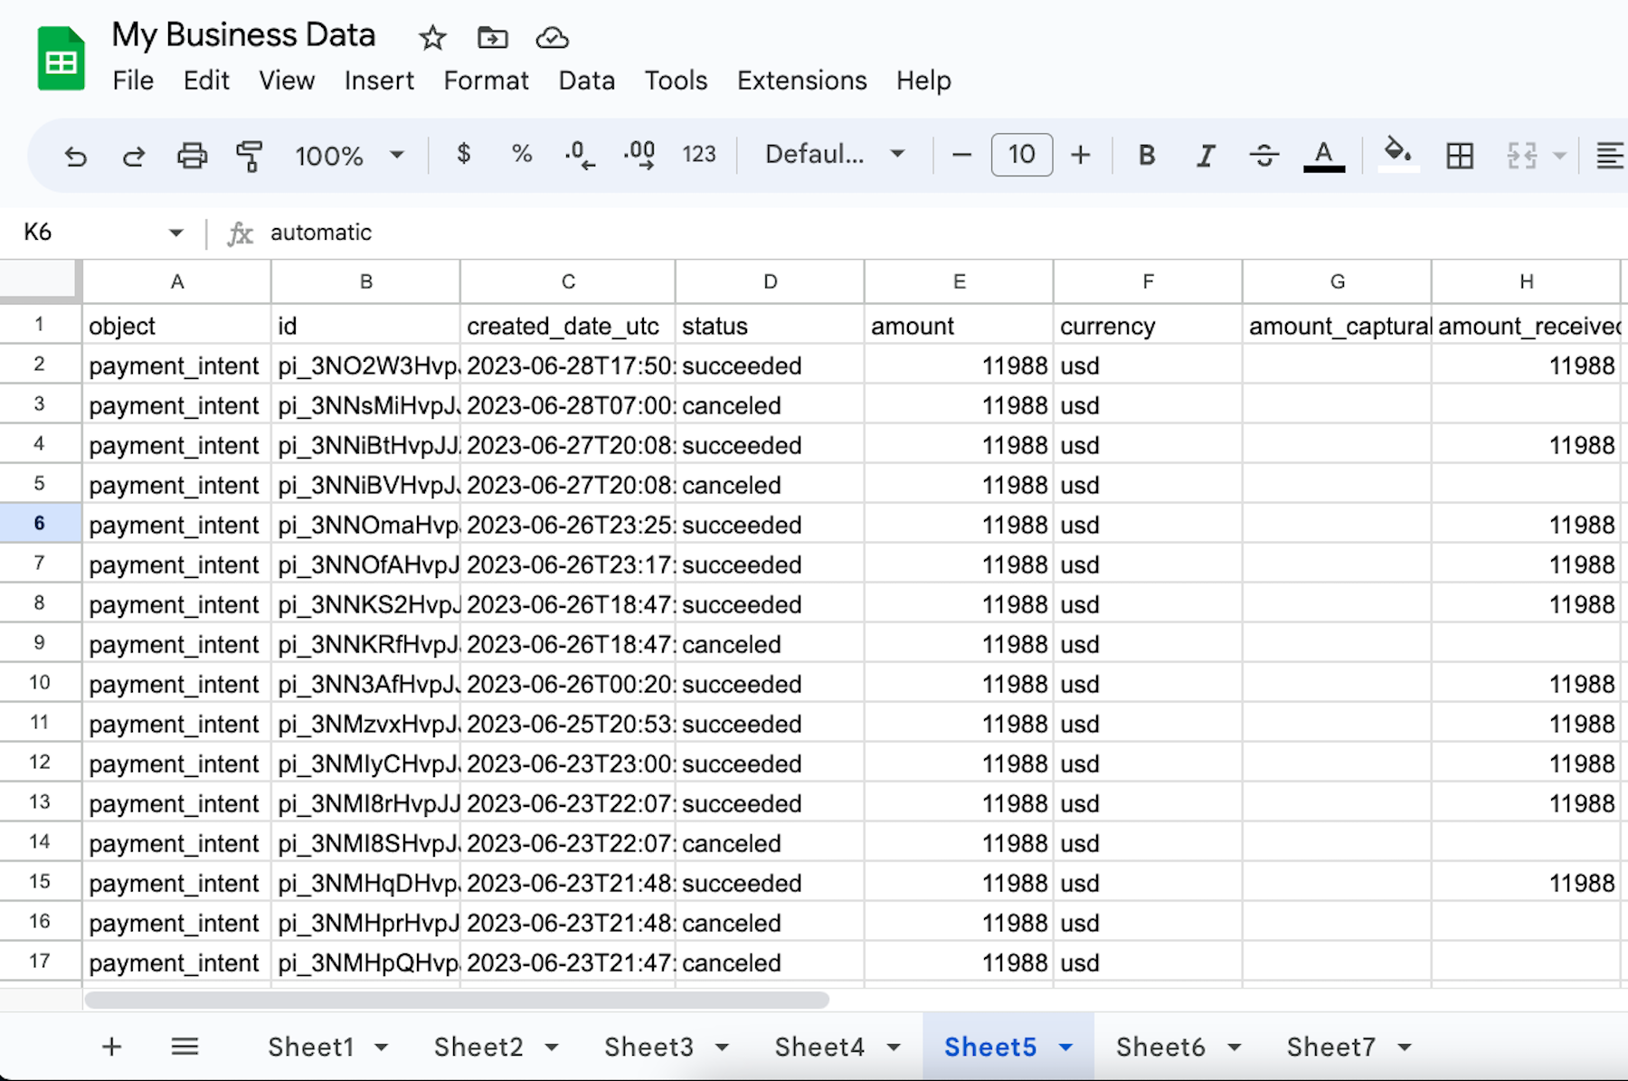Star the My Business Data document
Image resolution: width=1628 pixels, height=1081 pixels.
click(432, 38)
